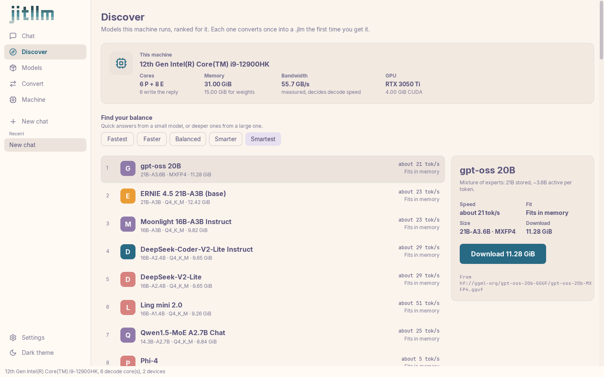
Task: Open the recent 'New chat' conversation
Action: (45, 145)
